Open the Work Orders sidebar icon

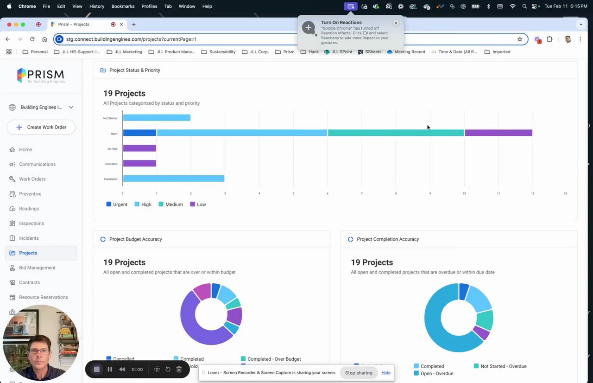13,179
